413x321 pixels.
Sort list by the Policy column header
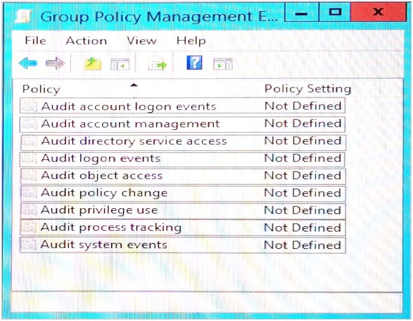(x=41, y=89)
